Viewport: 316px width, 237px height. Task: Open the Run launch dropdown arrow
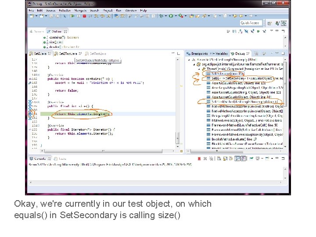pyautogui.click(x=176, y=16)
